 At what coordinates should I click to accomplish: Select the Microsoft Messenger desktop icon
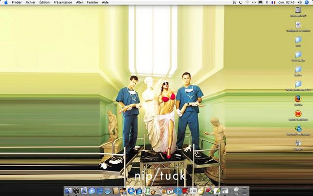pos(298,128)
